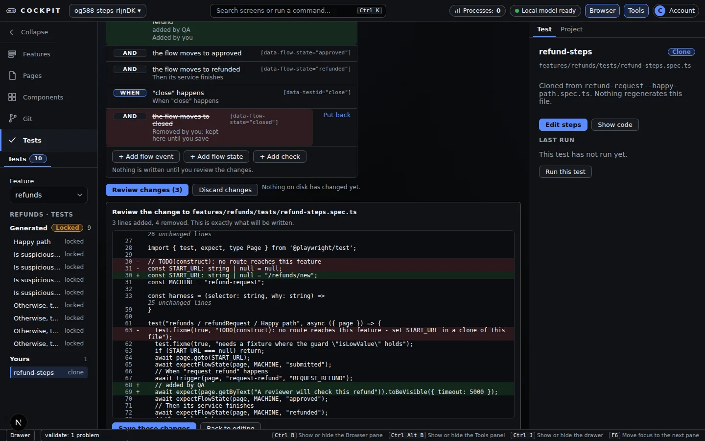Click the Locked badge beside Generated
Image resolution: width=705 pixels, height=441 pixels.
click(x=67, y=228)
